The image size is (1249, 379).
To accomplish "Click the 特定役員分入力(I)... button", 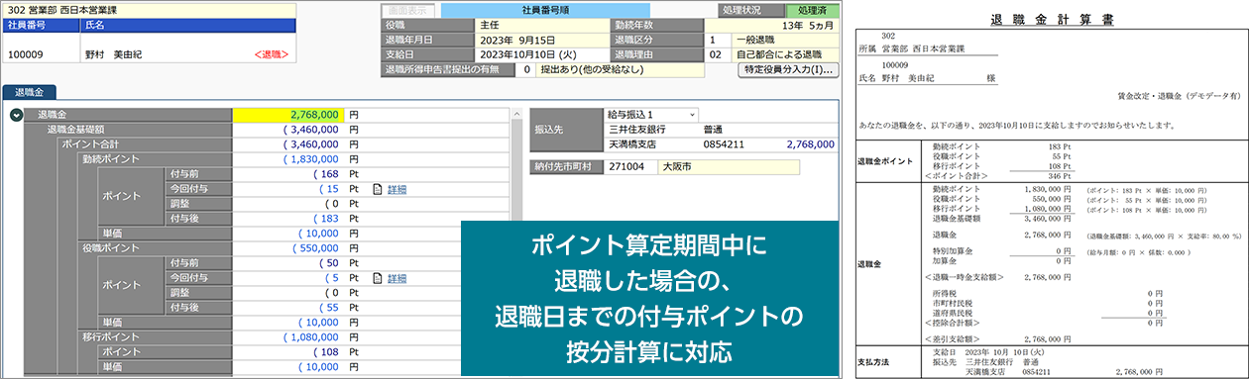I will pyautogui.click(x=788, y=70).
